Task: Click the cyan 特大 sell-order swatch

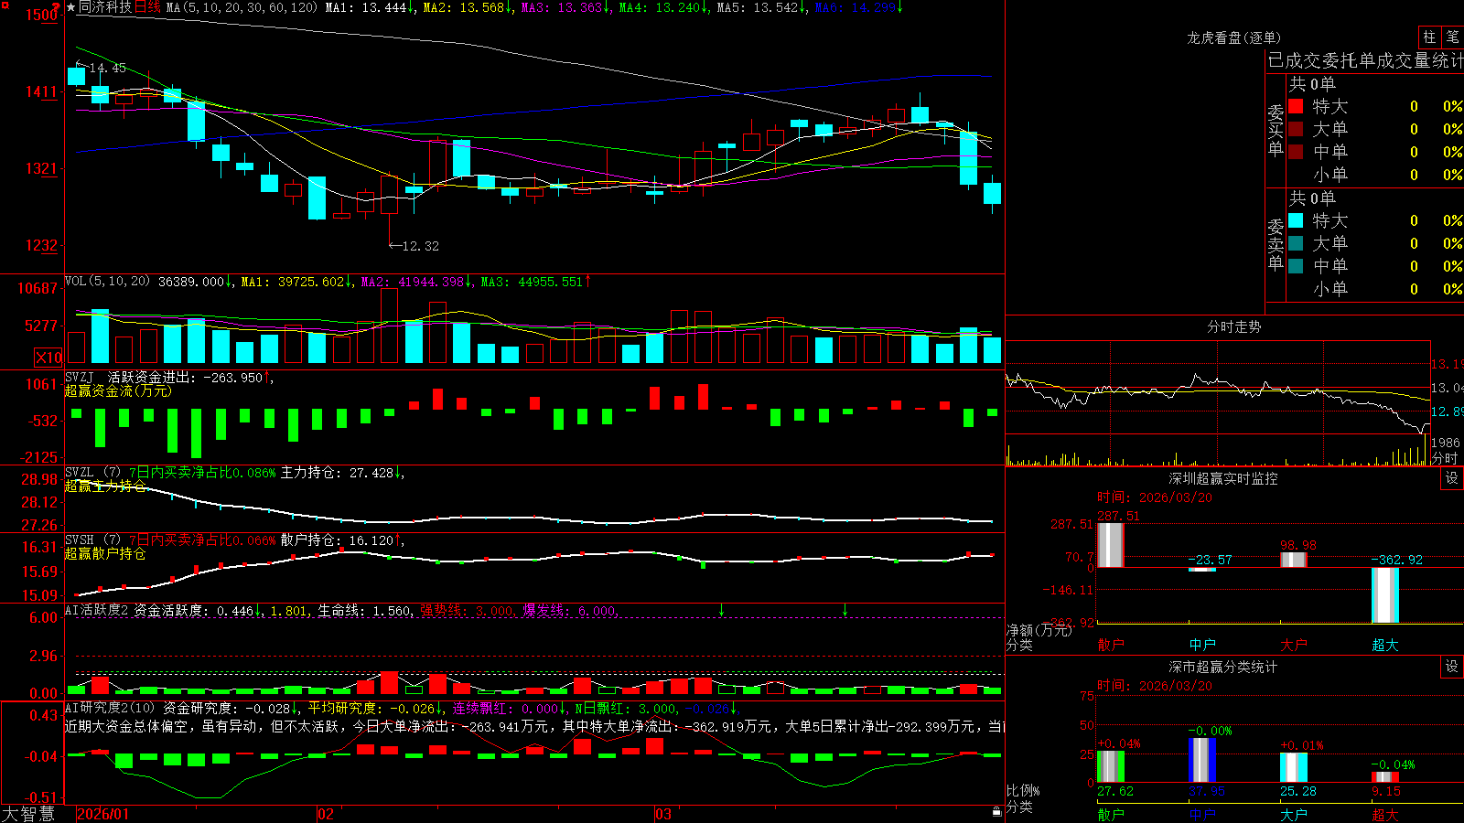Action: [1296, 220]
